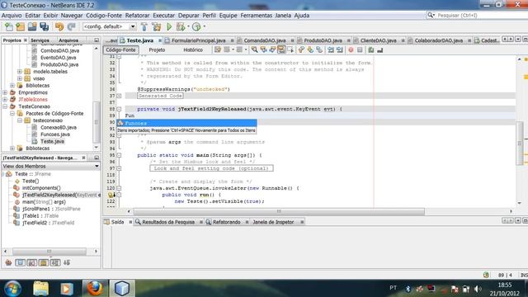Click shift line left editor icon
The width and height of the screenshot is (528, 297).
coord(331,49)
